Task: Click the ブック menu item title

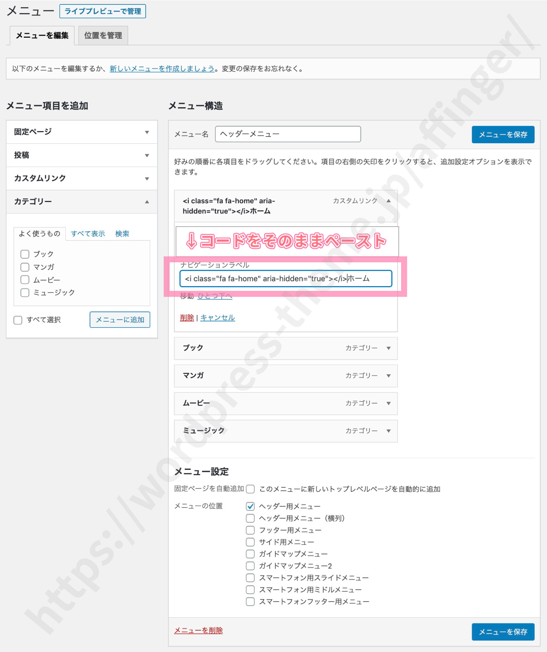Action: coord(193,348)
